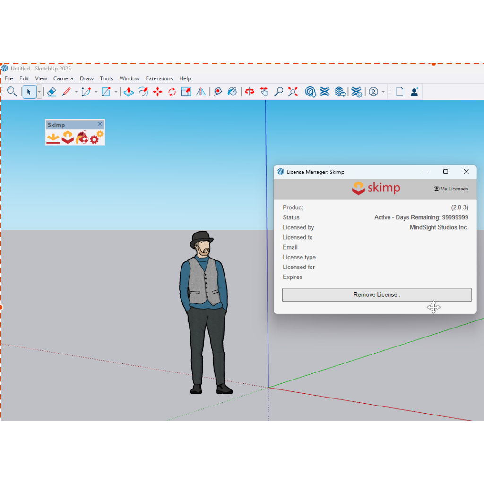Select the Scale tool
The height and width of the screenshot is (484, 484).
coord(186,92)
